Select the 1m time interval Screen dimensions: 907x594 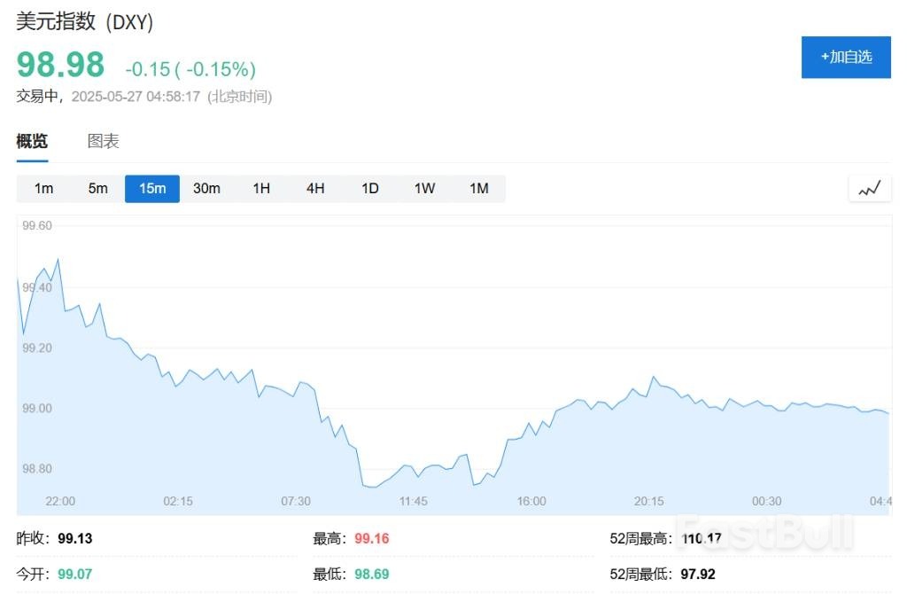pos(43,188)
